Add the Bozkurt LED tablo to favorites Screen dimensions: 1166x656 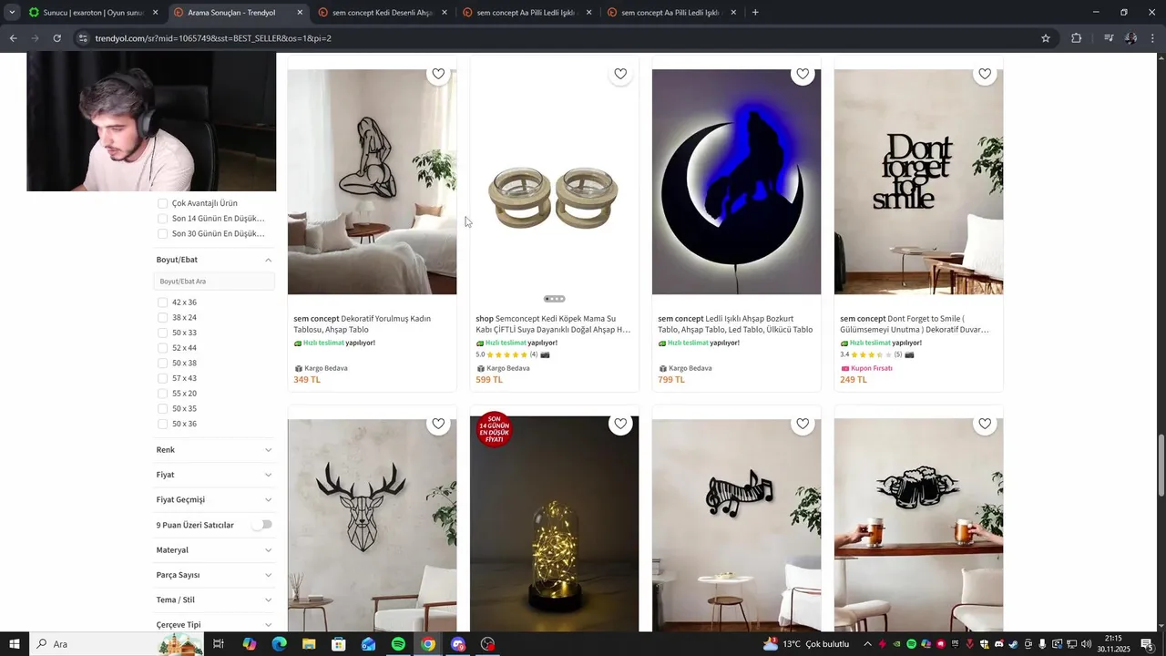(803, 74)
